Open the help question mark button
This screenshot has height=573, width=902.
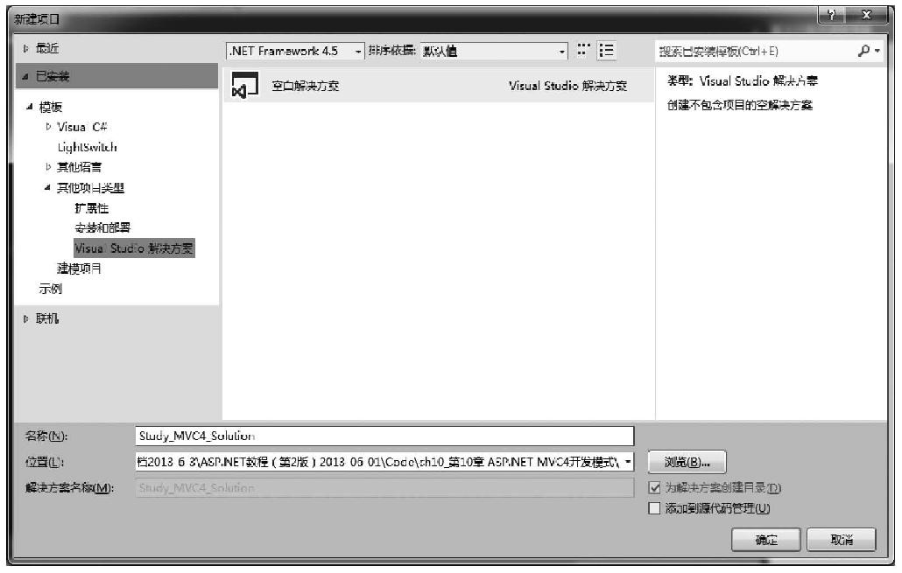(x=831, y=15)
